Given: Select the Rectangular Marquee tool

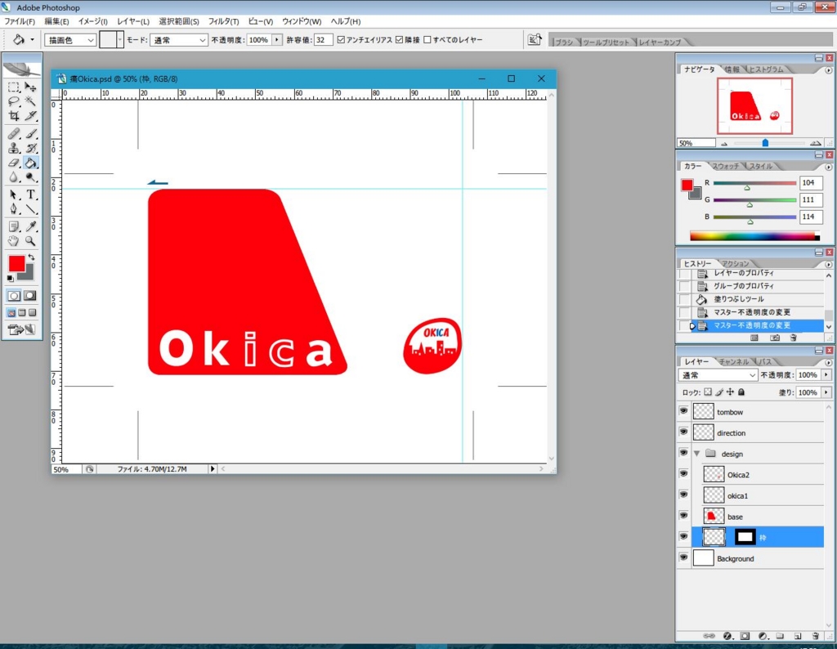Looking at the screenshot, I should coord(14,87).
